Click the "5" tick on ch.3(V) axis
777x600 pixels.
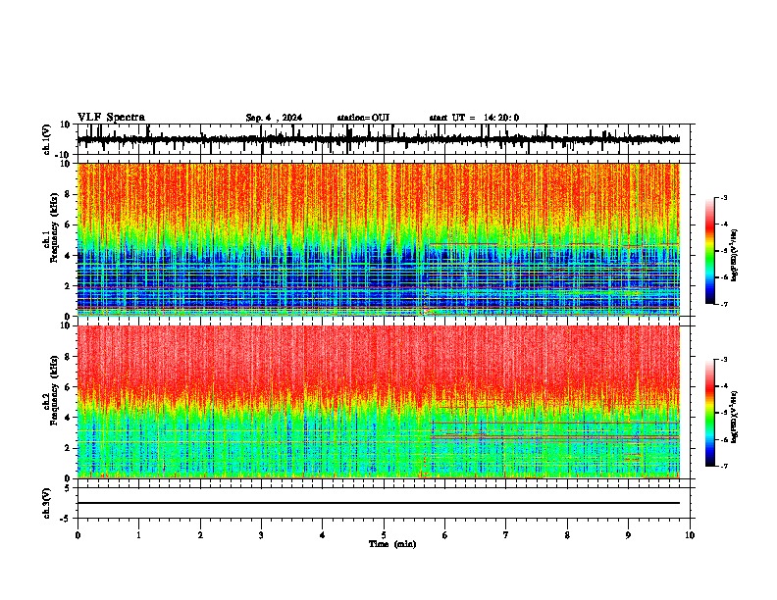(x=69, y=488)
